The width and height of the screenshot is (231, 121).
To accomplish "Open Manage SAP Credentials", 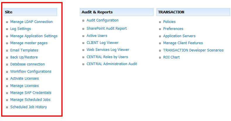I will coord(31,93).
